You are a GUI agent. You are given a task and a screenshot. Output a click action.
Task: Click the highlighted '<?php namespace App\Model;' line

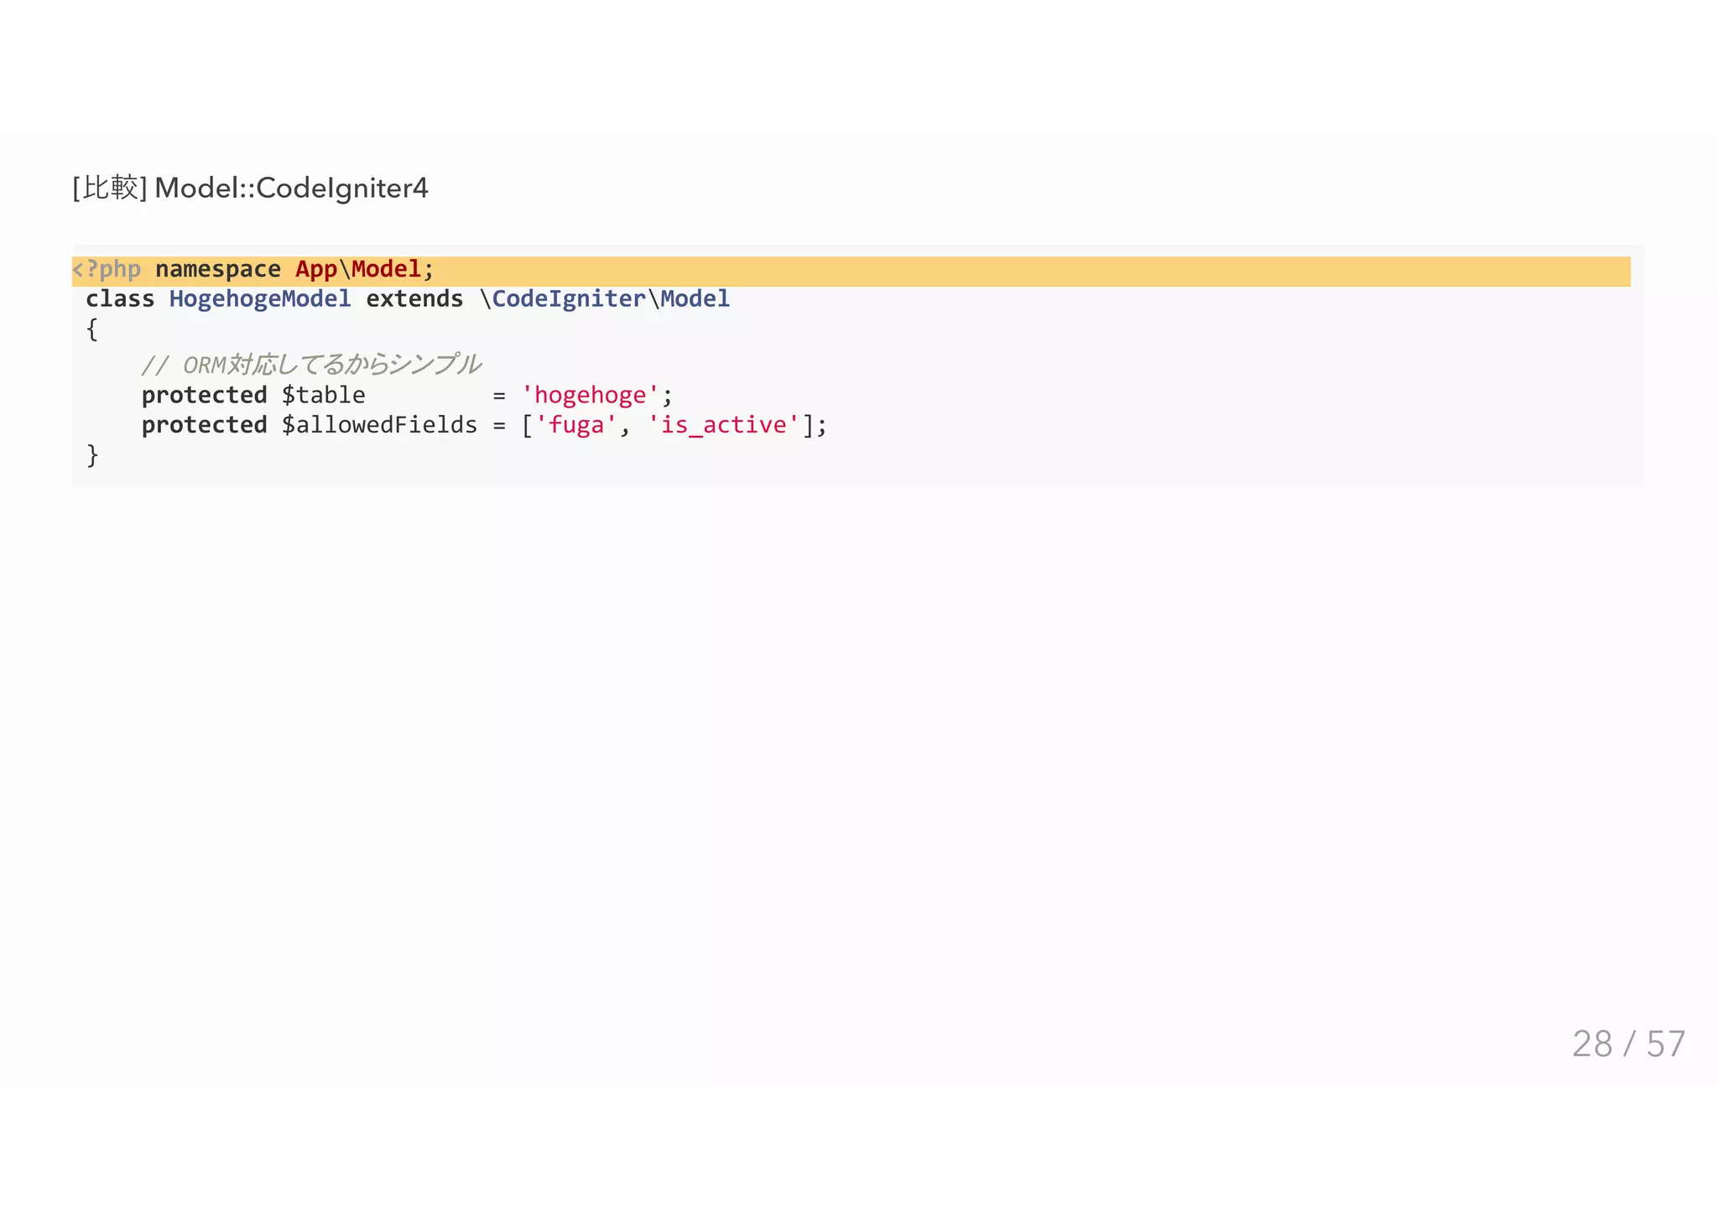[x=851, y=271]
